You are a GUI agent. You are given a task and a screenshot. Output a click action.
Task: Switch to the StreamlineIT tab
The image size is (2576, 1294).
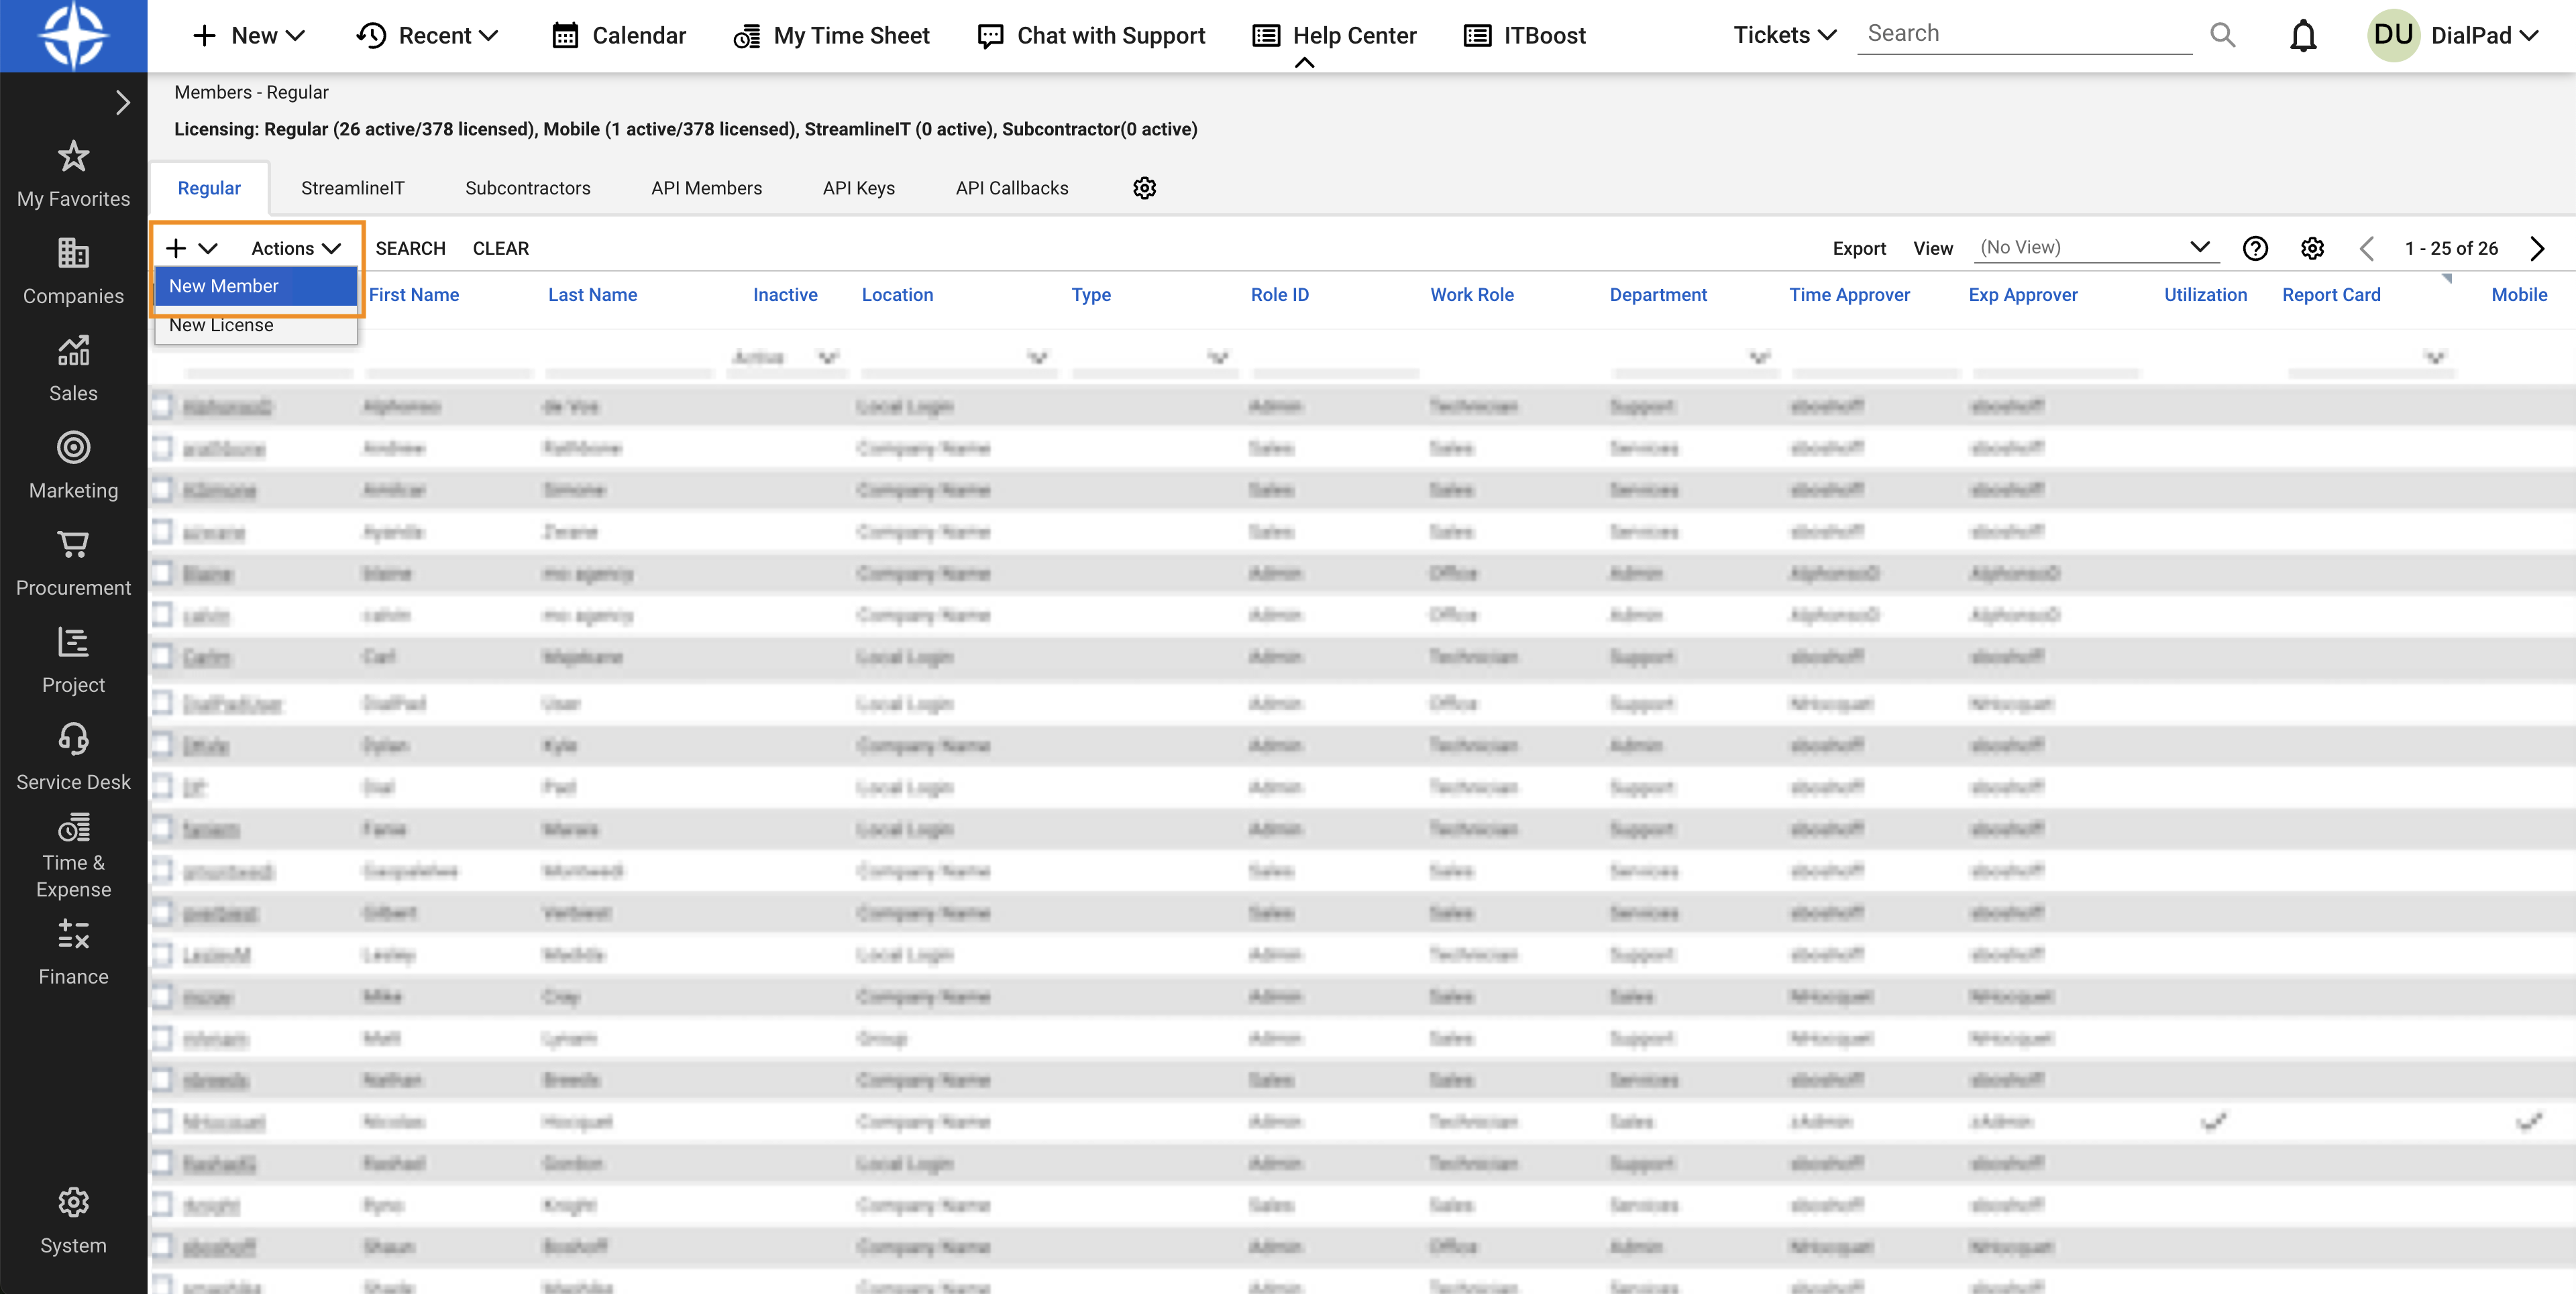click(353, 188)
